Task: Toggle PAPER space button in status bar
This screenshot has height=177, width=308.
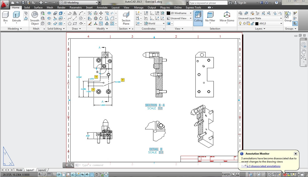Action: 226,174
